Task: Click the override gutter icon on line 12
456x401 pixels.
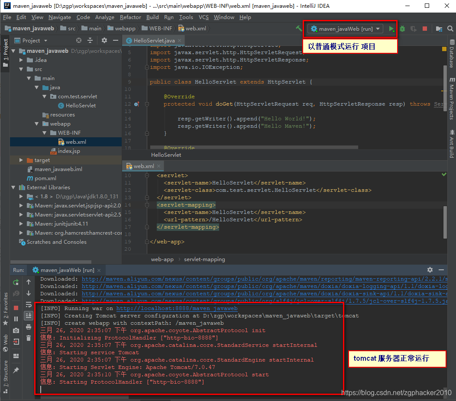Action: (137, 104)
